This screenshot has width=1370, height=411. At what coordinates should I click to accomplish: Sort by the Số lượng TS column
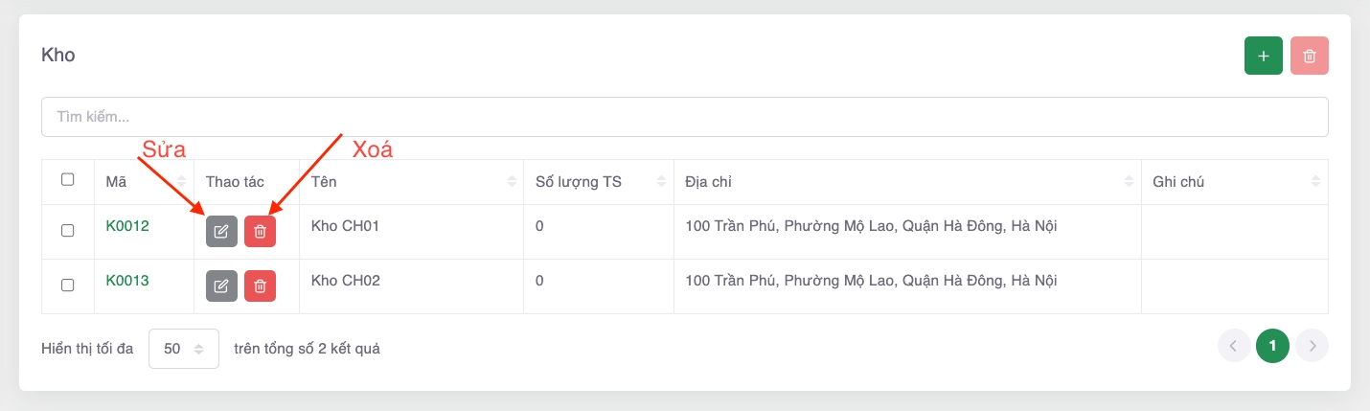click(661, 182)
